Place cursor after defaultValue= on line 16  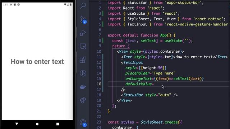154,84
